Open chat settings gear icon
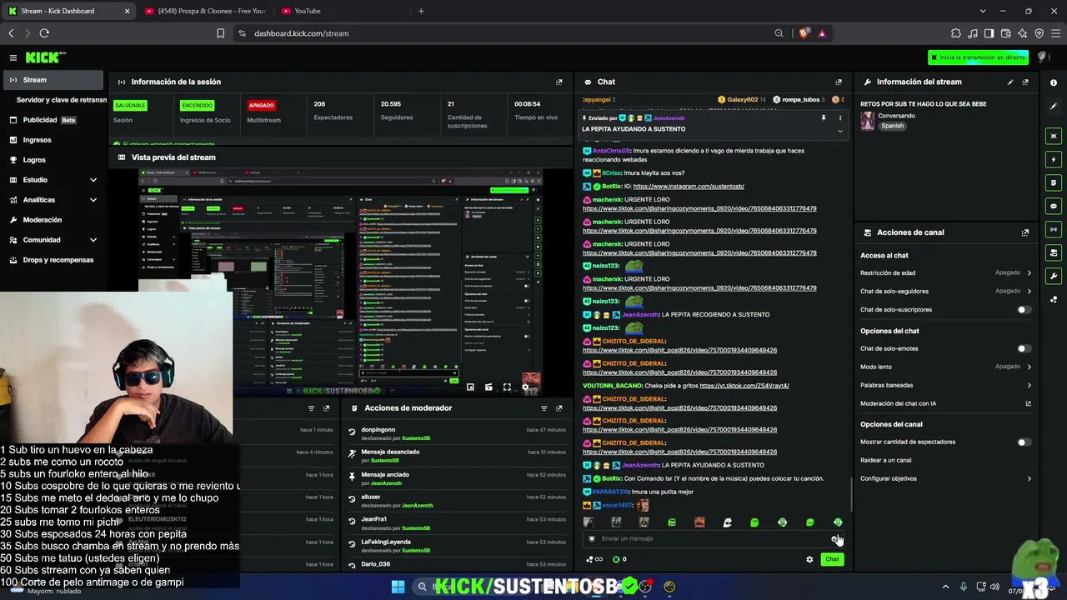Image resolution: width=1067 pixels, height=600 pixels. point(809,559)
